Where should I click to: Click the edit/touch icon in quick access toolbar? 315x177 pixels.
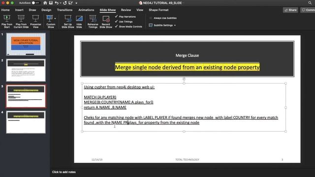(70, 3)
